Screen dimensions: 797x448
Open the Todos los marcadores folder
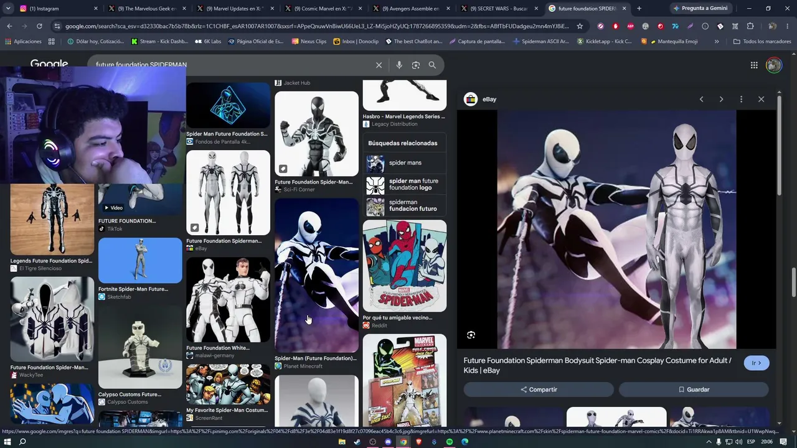(762, 42)
